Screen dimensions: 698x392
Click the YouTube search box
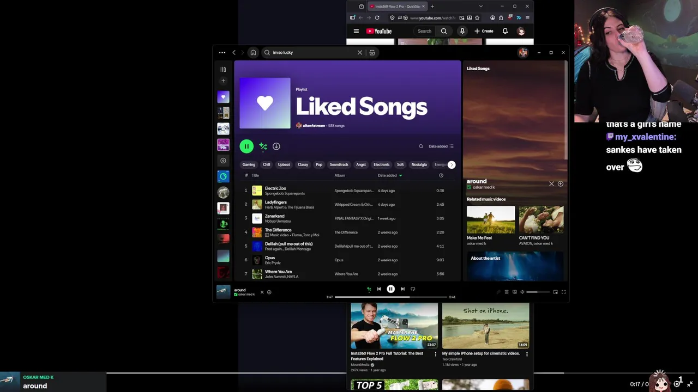click(424, 31)
